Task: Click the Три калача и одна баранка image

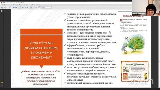Action: 135,71
